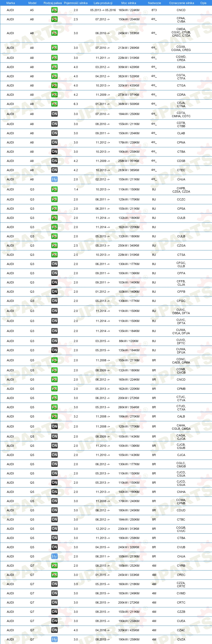The width and height of the screenshot is (212, 644).
Task: Click the engine code cell 'CAHA, CGLB, CMGA'
Action: click(181, 427)
